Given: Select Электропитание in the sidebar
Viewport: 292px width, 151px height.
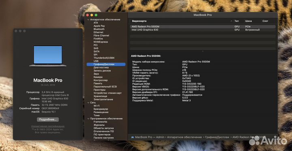Looking at the screenshot, I should [x=103, y=99].
